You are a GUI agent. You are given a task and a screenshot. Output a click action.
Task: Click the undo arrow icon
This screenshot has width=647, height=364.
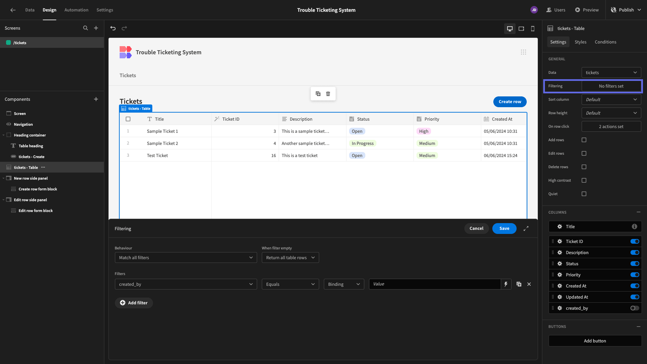tap(113, 28)
